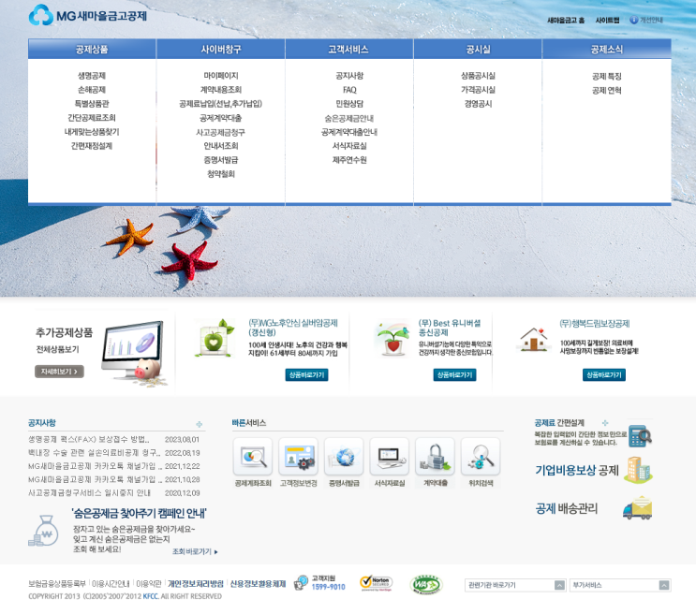
Task: Open the 서식자료실 computer icon
Action: [x=390, y=457]
